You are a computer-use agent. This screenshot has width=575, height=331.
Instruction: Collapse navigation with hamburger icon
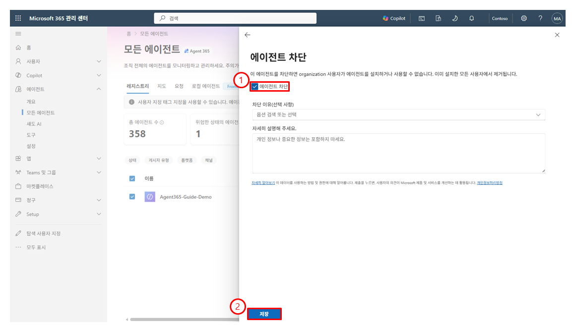coord(18,34)
